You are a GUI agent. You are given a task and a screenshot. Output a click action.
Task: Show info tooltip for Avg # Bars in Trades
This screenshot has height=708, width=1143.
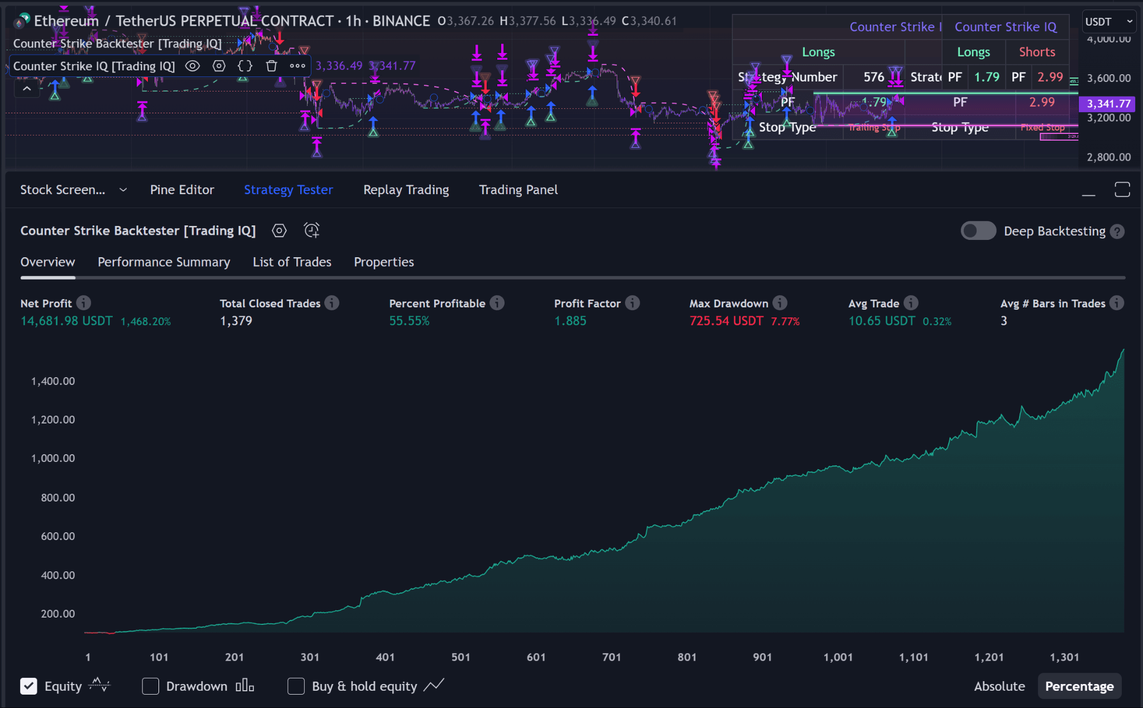click(1117, 303)
